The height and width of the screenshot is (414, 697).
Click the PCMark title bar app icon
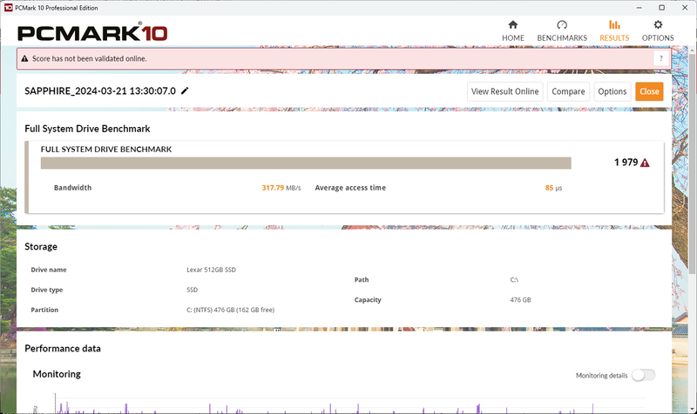[8, 8]
